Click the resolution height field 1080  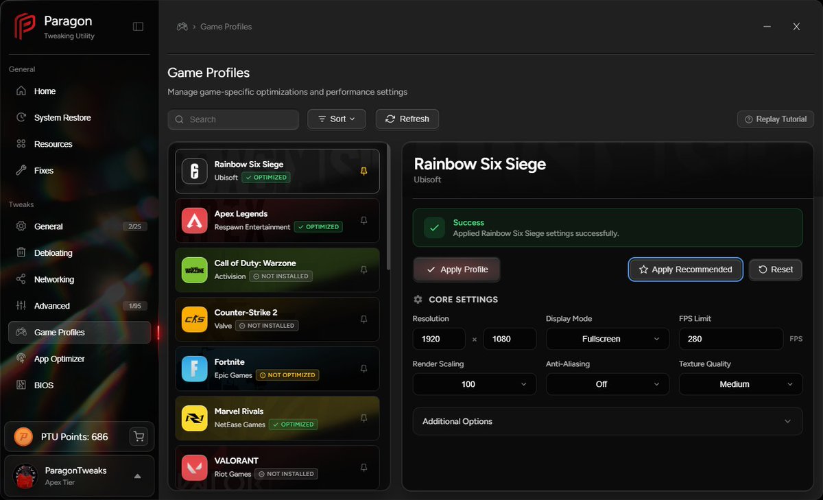pos(510,339)
